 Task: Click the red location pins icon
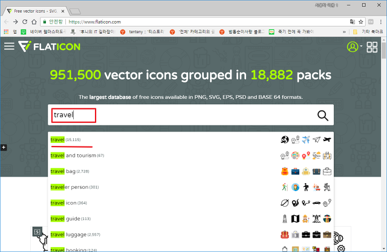pyautogui.click(x=306, y=156)
